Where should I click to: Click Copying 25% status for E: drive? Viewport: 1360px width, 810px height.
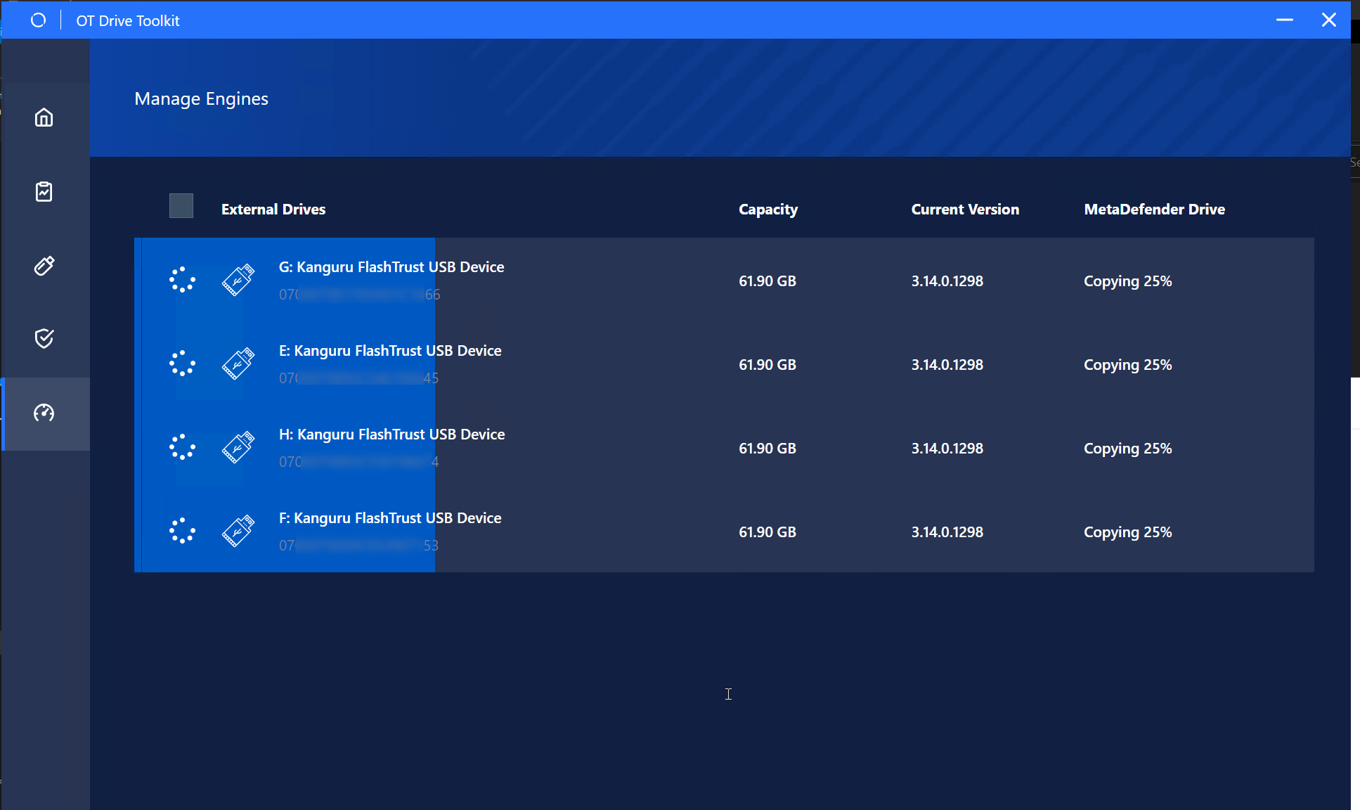(x=1127, y=365)
